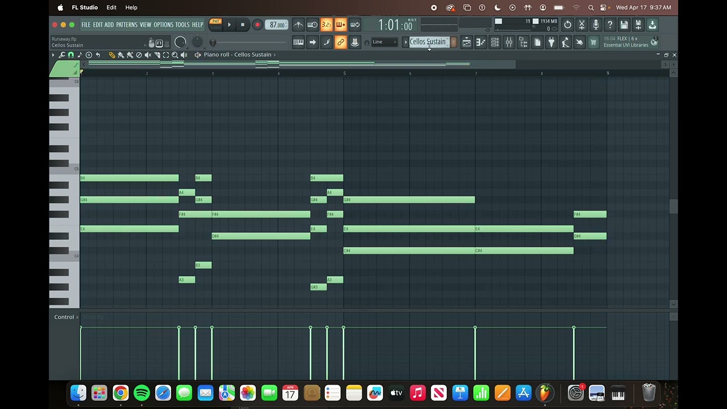Open the ADD menu
The height and width of the screenshot is (409, 727).
[x=109, y=24]
